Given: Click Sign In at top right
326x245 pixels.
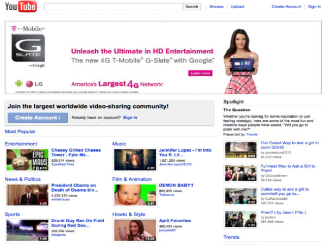Looking at the screenshot, I should click(314, 7).
